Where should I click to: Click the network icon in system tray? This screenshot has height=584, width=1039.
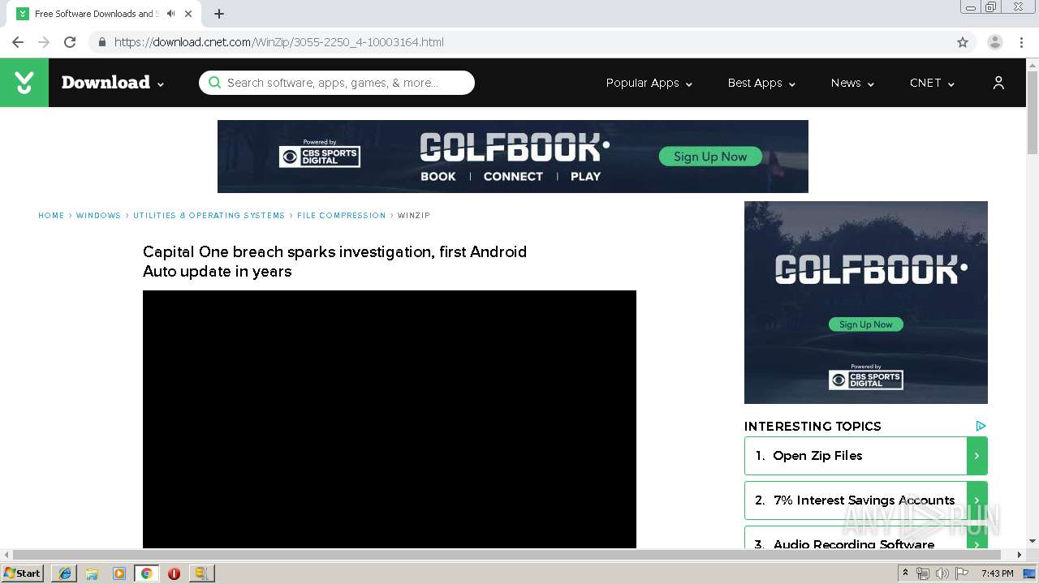coord(923,573)
